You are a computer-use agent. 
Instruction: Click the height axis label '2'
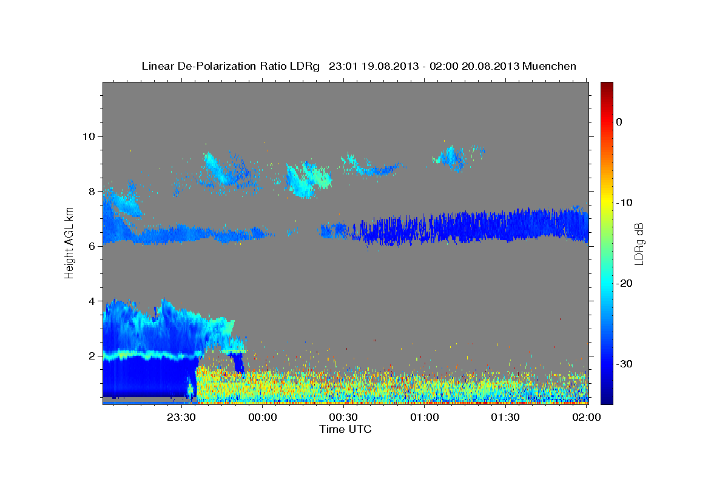click(x=92, y=356)
